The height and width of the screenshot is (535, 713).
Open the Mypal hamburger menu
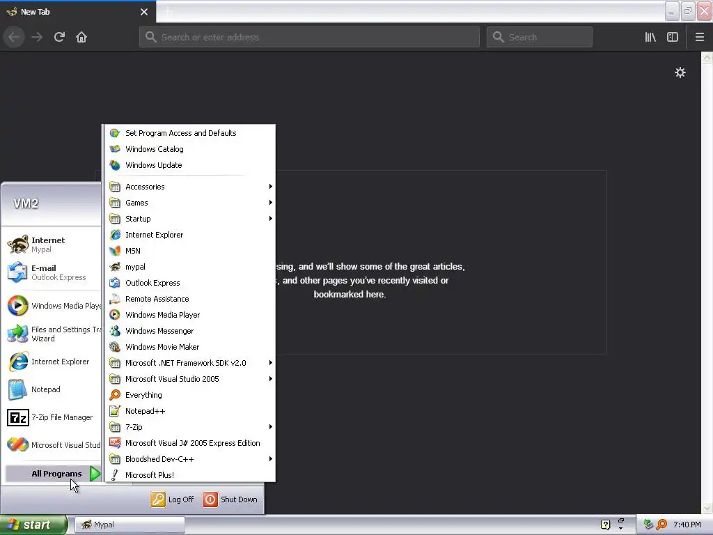click(700, 37)
